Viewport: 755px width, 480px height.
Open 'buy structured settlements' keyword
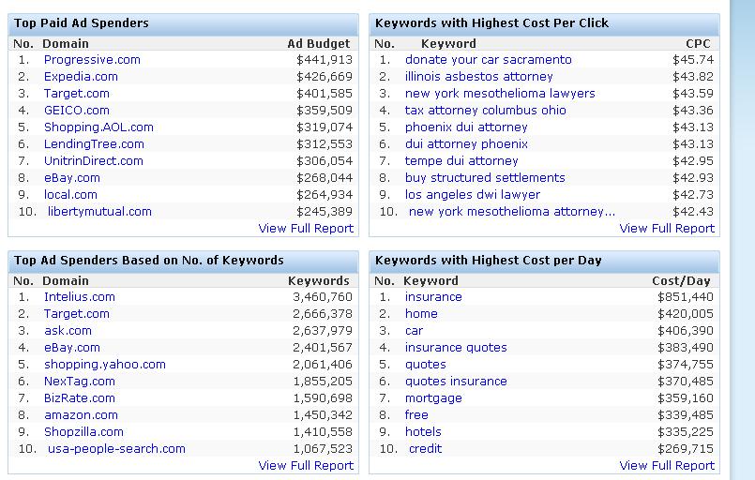(485, 177)
